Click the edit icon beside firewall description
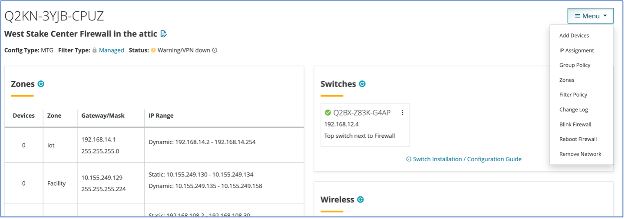Viewport: 625px width, 219px height. tap(164, 34)
